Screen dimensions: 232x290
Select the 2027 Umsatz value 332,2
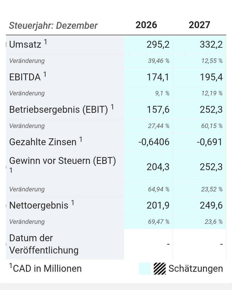211,45
